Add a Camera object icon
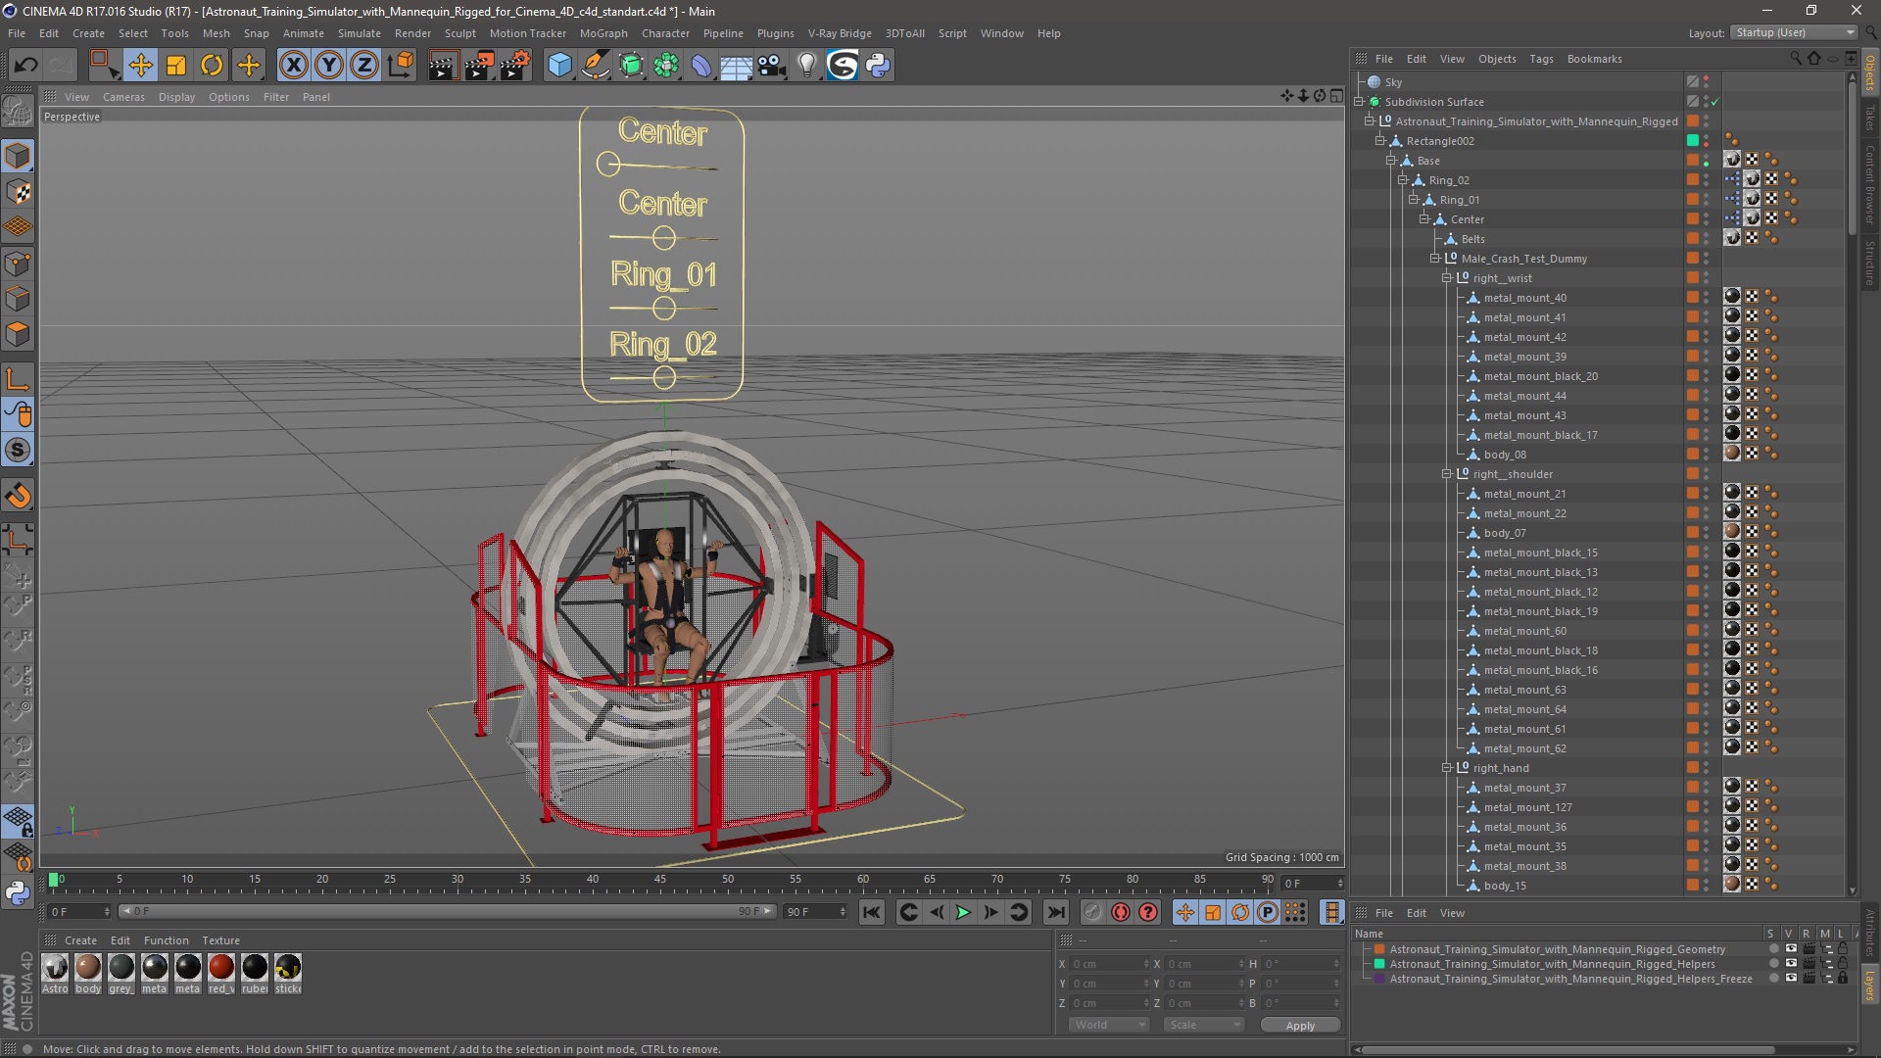Viewport: 1881px width, 1058px height. pos(771,66)
